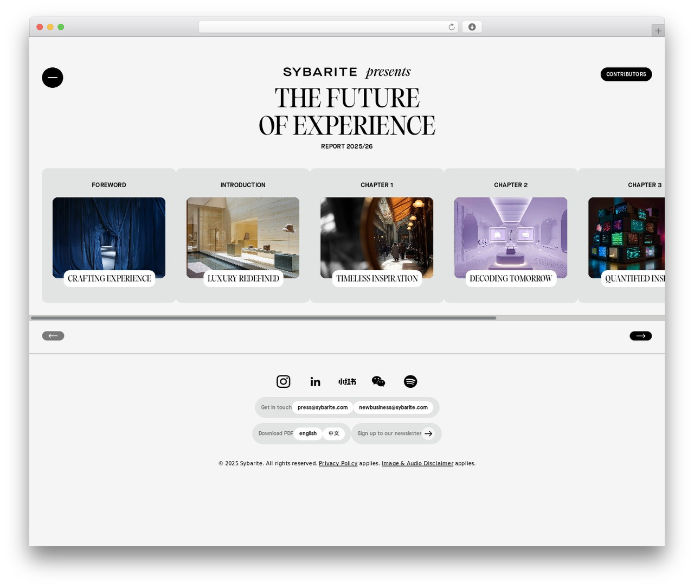
Task: Click the Chapter 3 heading
Action: point(645,185)
